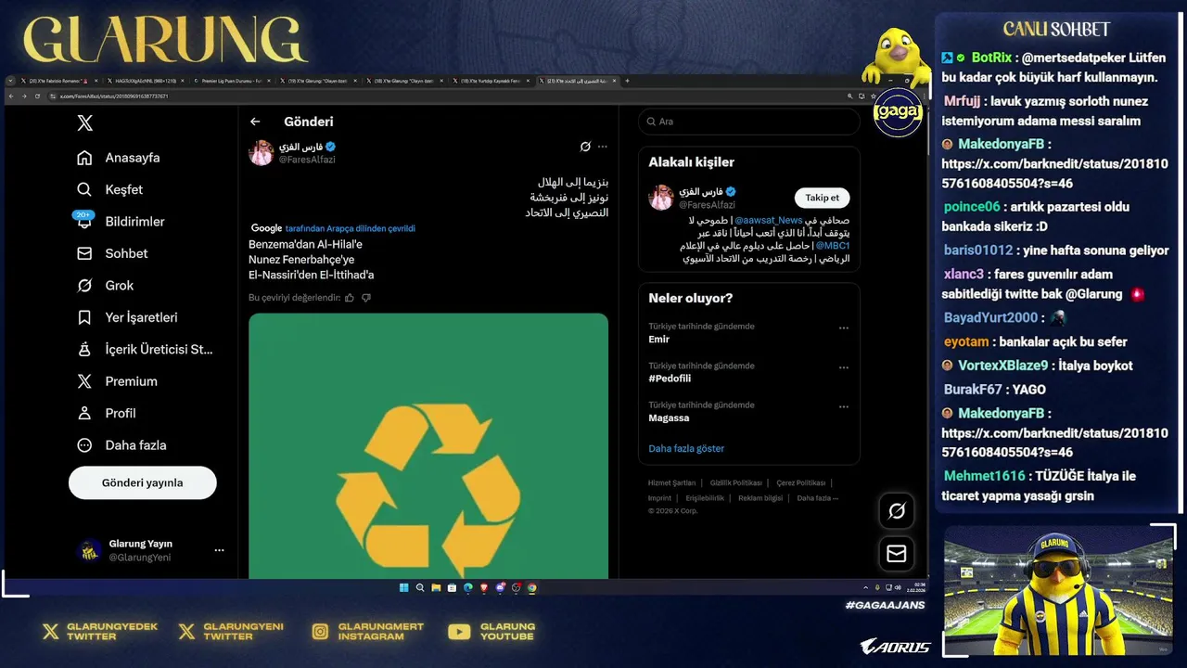This screenshot has width=1187, height=668.
Task: Open Hizmet Şartları footer link
Action: click(x=671, y=483)
